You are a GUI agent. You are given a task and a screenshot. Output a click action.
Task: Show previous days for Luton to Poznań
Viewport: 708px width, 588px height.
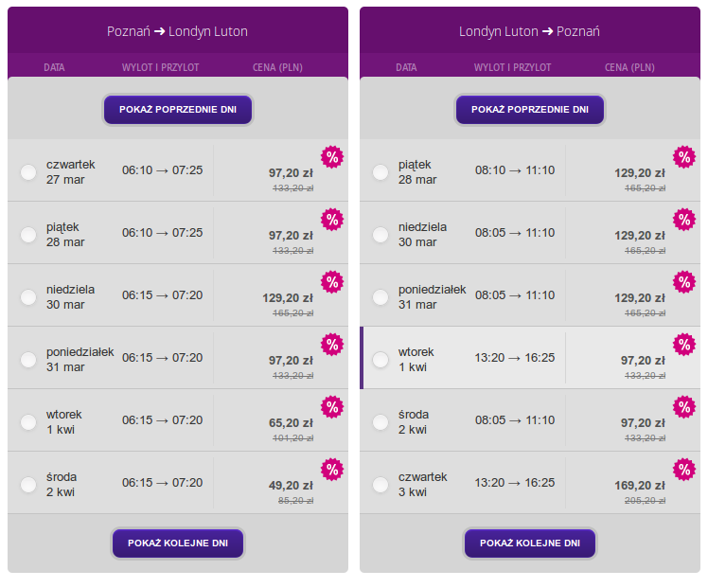tap(530, 109)
